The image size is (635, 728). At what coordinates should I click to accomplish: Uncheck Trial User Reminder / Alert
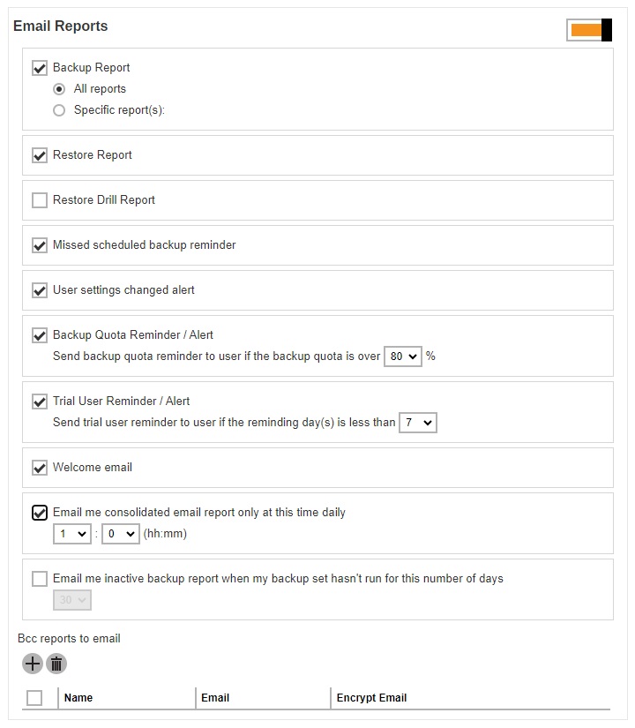(x=39, y=402)
